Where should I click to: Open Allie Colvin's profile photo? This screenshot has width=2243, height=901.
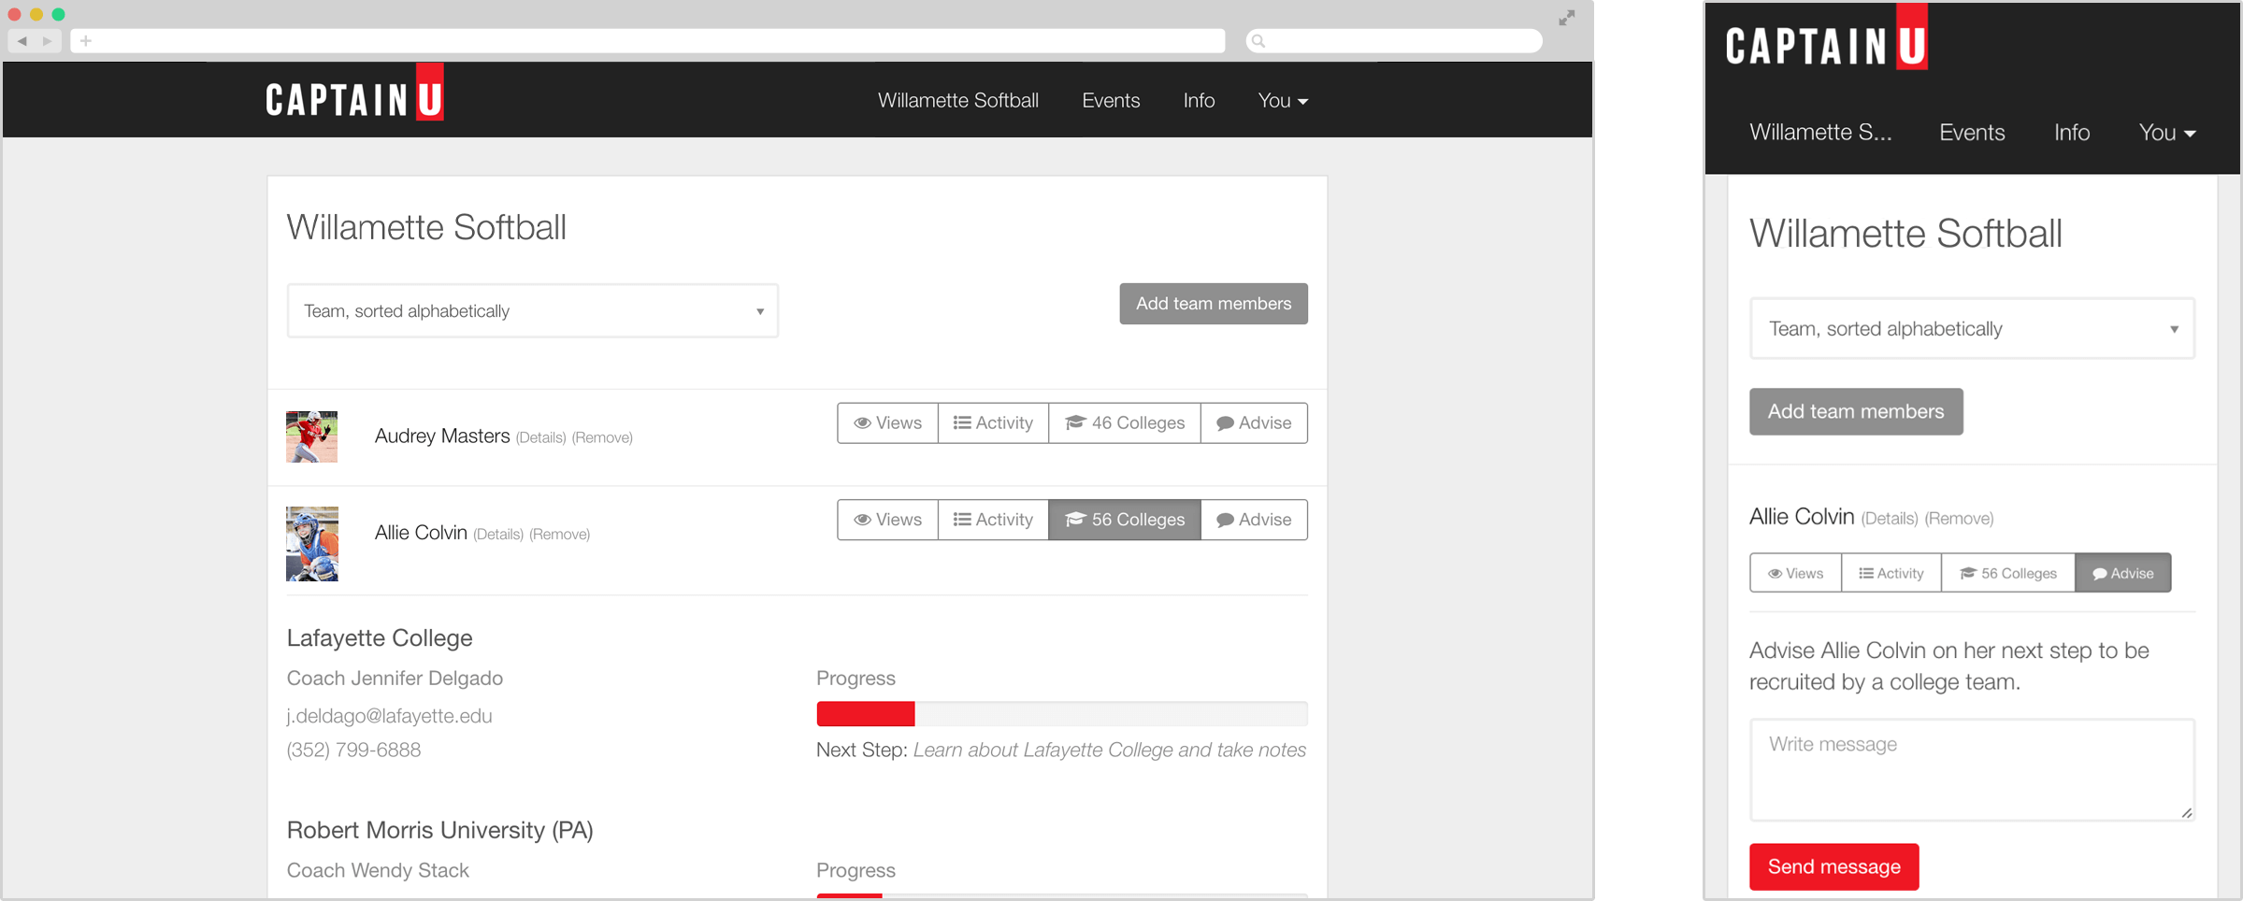(312, 544)
